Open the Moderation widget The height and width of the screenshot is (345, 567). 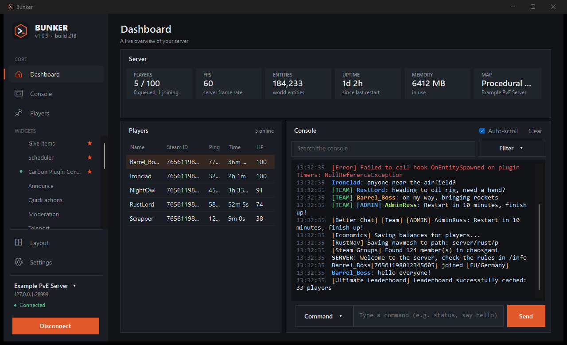[x=43, y=214]
